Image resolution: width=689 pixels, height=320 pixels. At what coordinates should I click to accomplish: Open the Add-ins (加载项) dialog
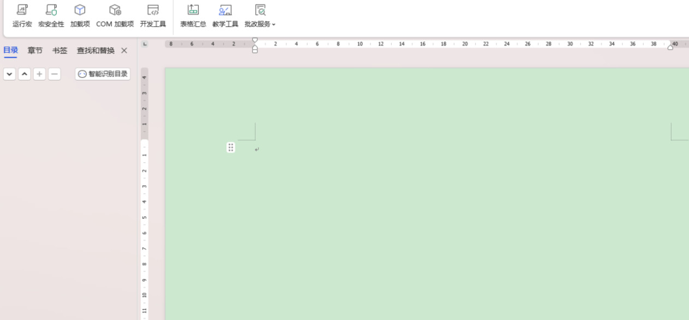(80, 16)
